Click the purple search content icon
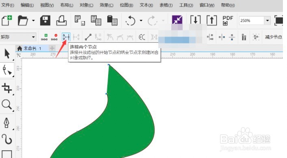 [177, 20]
